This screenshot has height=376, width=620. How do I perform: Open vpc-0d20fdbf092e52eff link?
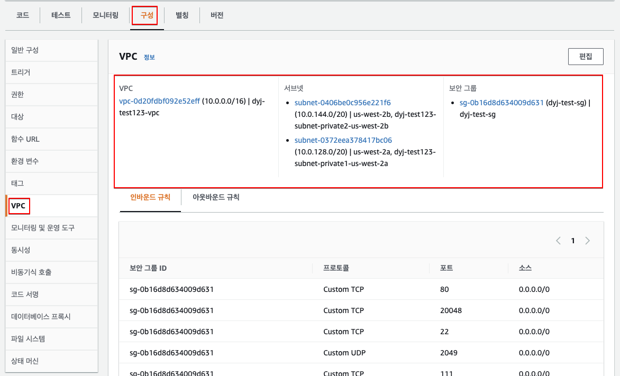click(x=160, y=102)
